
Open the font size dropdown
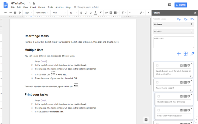(73, 13)
